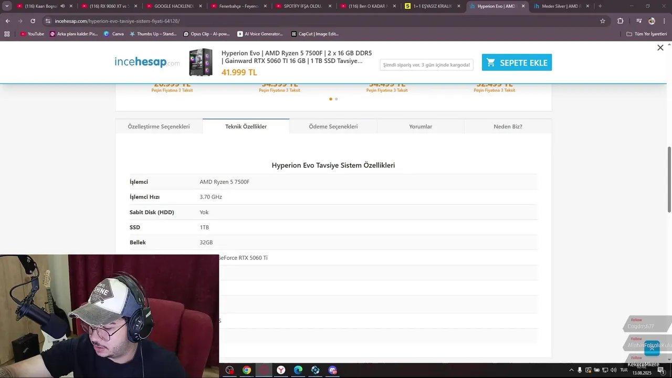Click the '1TB' SSD value
The width and height of the screenshot is (672, 378).
pos(204,227)
